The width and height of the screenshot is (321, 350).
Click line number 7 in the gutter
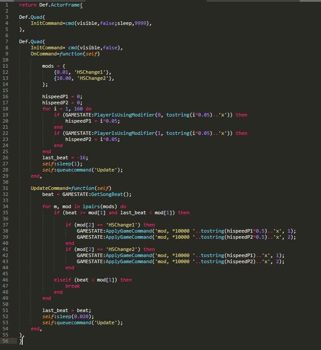(7, 41)
